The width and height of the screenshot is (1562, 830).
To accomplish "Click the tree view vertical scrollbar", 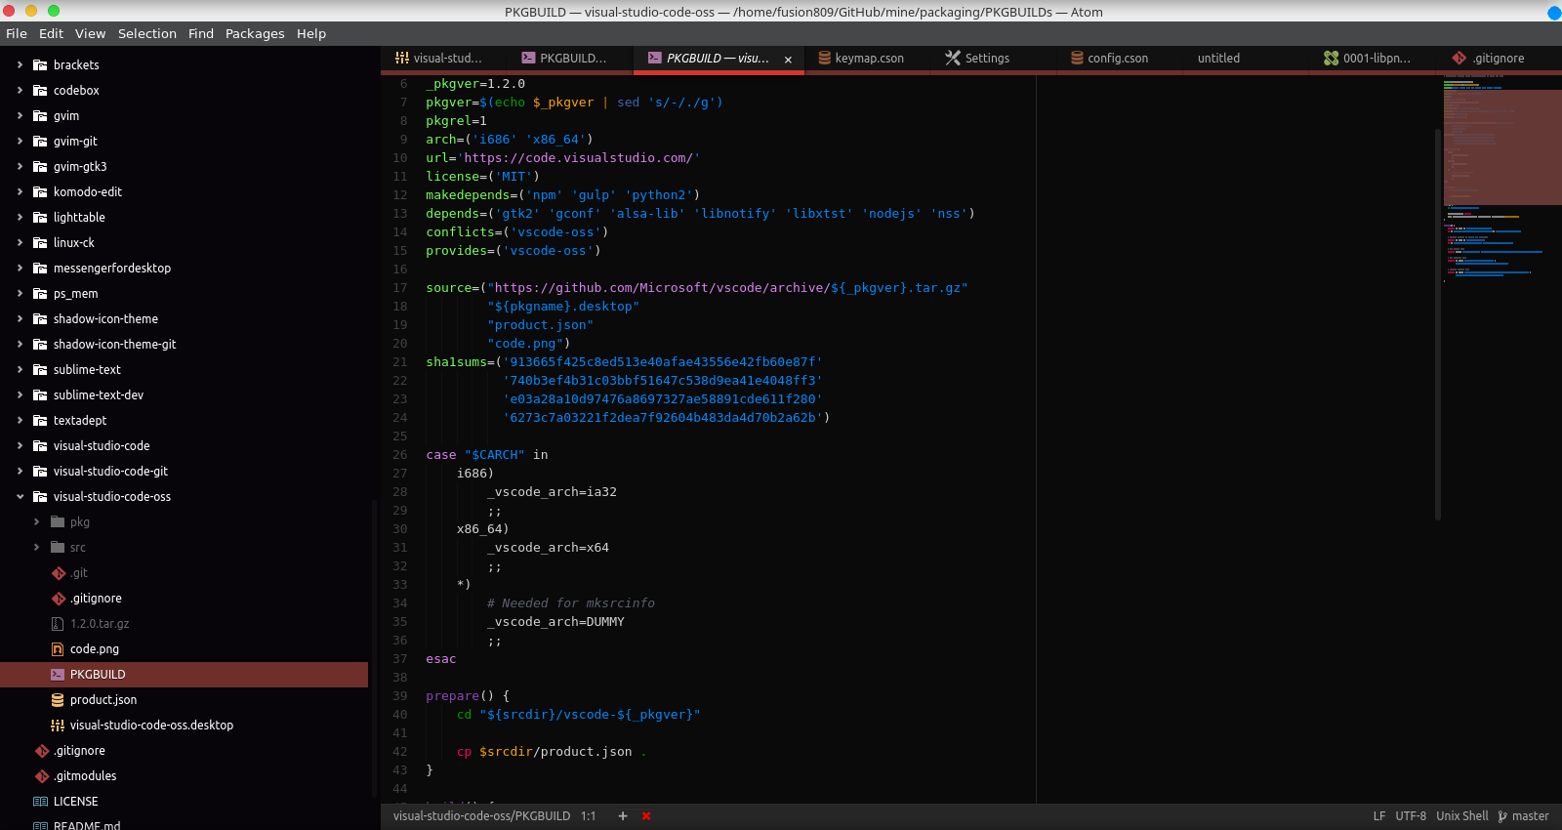I will 374,648.
